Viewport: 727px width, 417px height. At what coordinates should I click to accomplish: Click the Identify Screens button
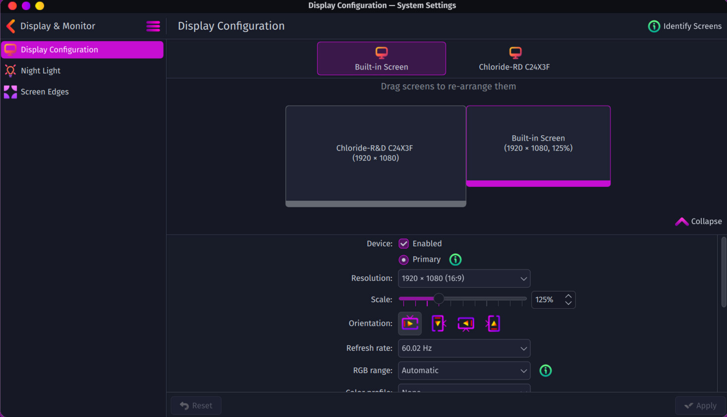(685, 26)
